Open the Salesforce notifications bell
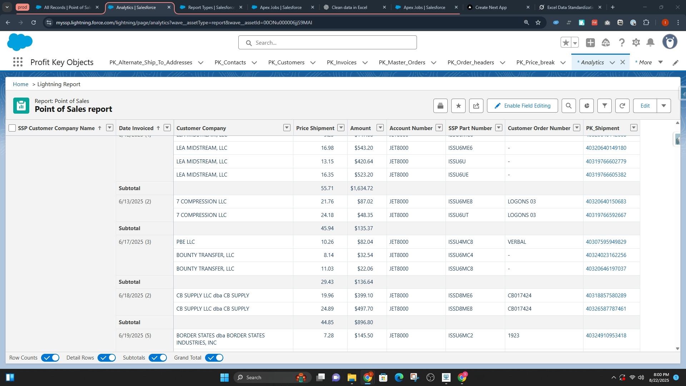Screen dimensions: 686x386 coord(650,43)
